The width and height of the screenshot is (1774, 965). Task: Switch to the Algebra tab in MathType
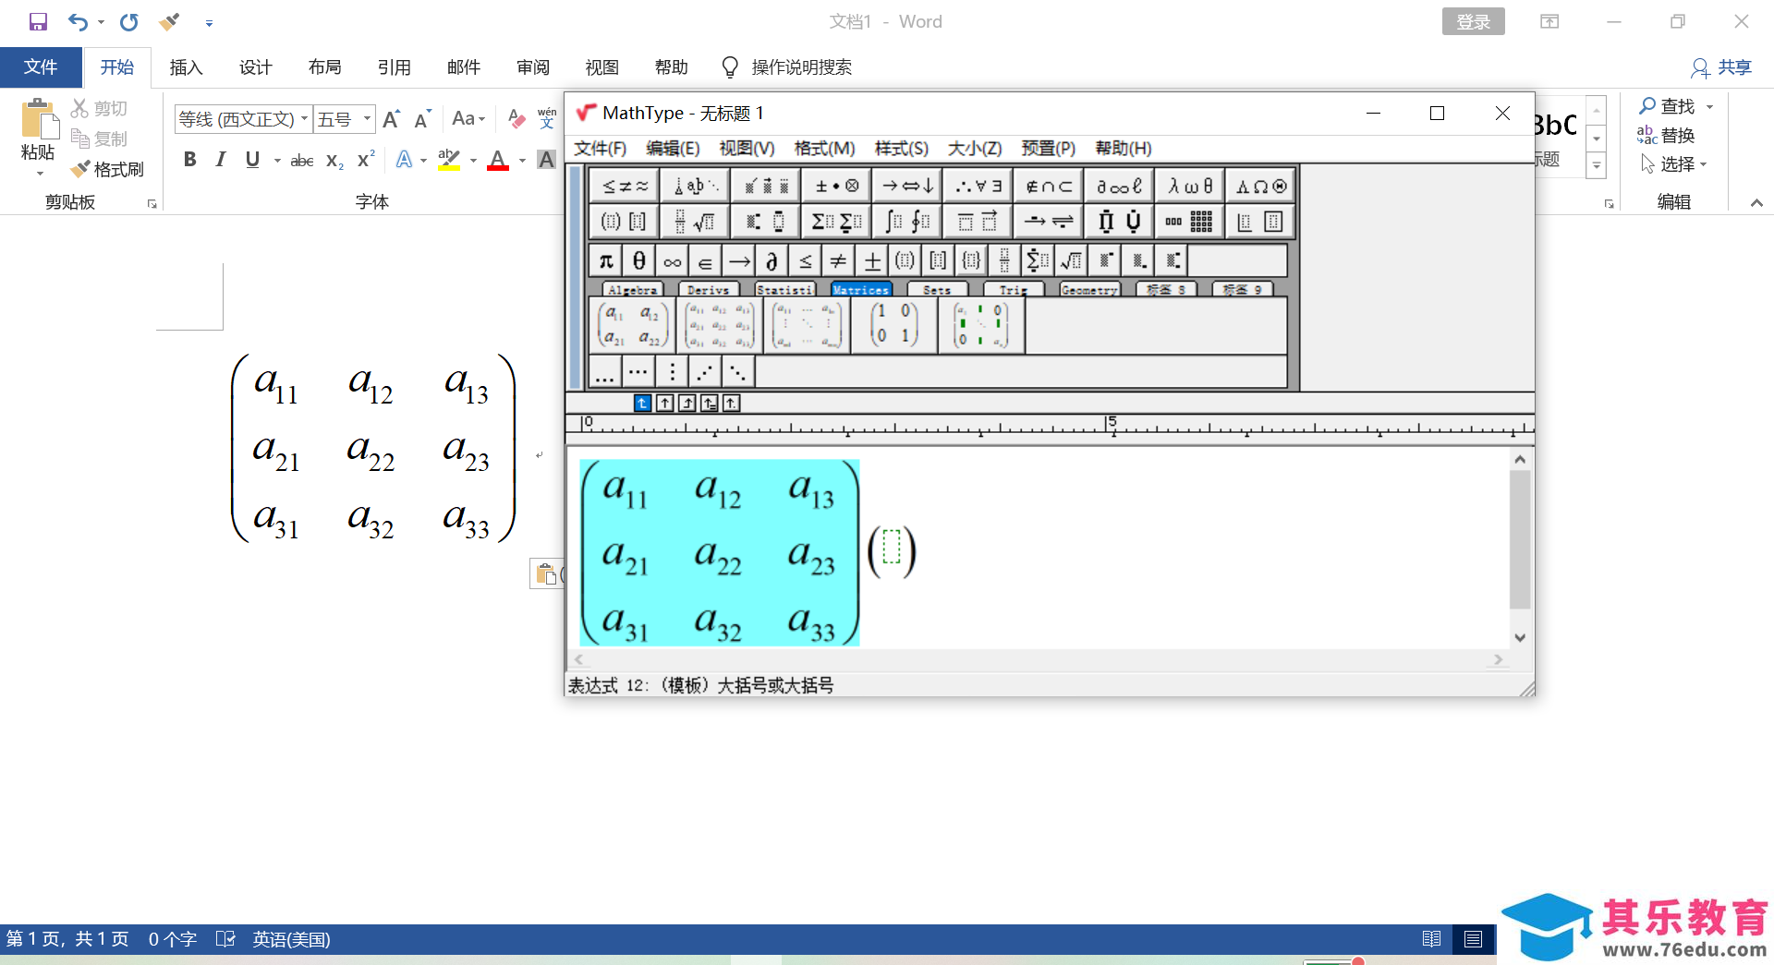coord(632,289)
